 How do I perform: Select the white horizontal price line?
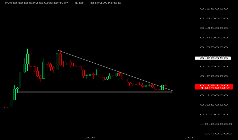point(97,58)
